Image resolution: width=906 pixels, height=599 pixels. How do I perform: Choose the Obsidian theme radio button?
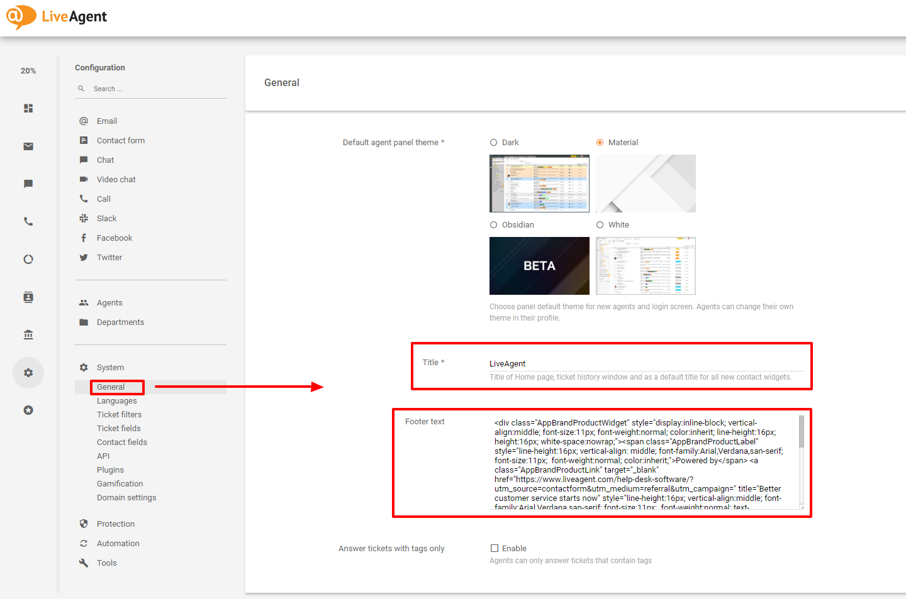(x=494, y=225)
